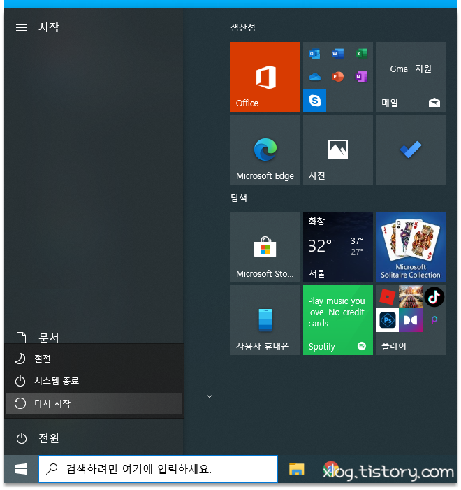Open TikTok in the 플레이 group
This screenshot has width=461, height=490.
[x=434, y=297]
